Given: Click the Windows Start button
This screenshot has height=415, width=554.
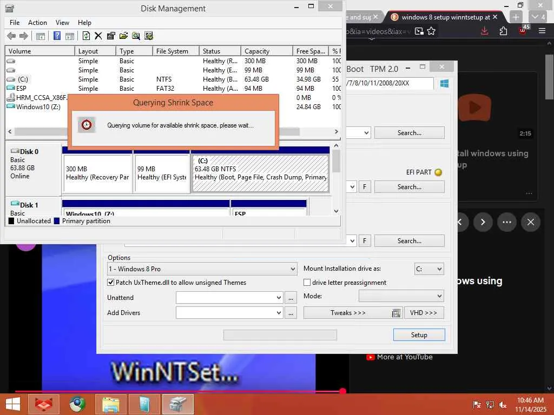Looking at the screenshot, I should coord(13,404).
